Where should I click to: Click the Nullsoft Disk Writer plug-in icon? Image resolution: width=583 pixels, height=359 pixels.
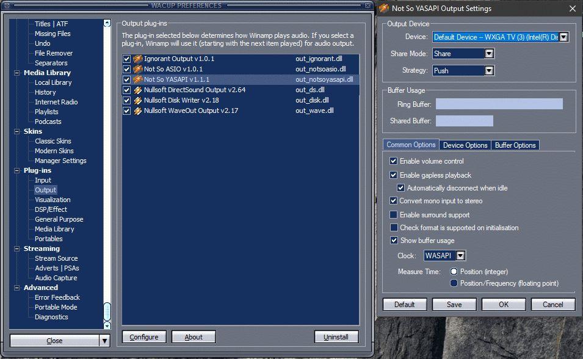click(138, 101)
